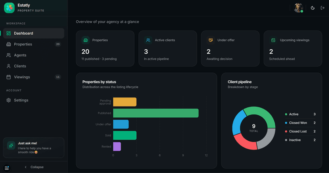Viewport: 329px width, 173px height.
Task: Click the Upcoming viewings calendar icon
Action: (x=273, y=40)
